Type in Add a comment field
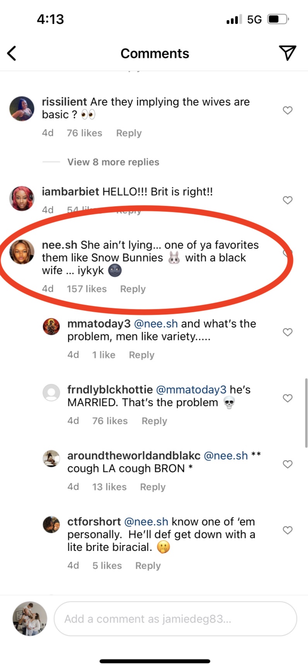 click(175, 619)
